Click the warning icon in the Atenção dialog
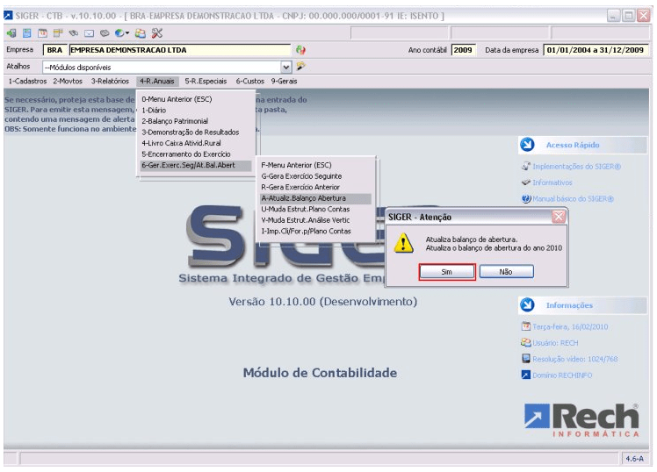This screenshot has height=472, width=657. pos(403,243)
